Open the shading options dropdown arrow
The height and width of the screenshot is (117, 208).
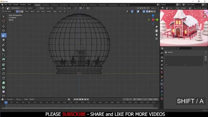[157, 12]
